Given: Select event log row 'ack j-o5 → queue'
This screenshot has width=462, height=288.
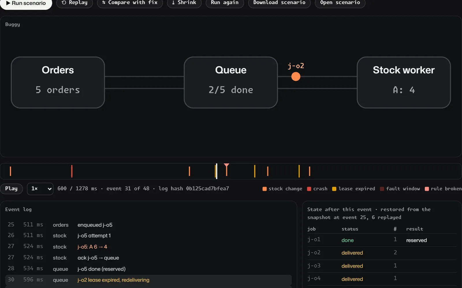Looking at the screenshot, I should pyautogui.click(x=148, y=257).
